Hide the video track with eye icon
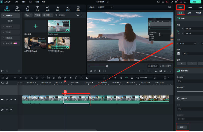 [15, 100]
